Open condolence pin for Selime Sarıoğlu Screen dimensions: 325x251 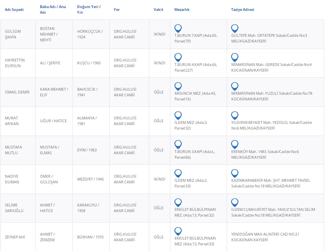click(x=234, y=202)
